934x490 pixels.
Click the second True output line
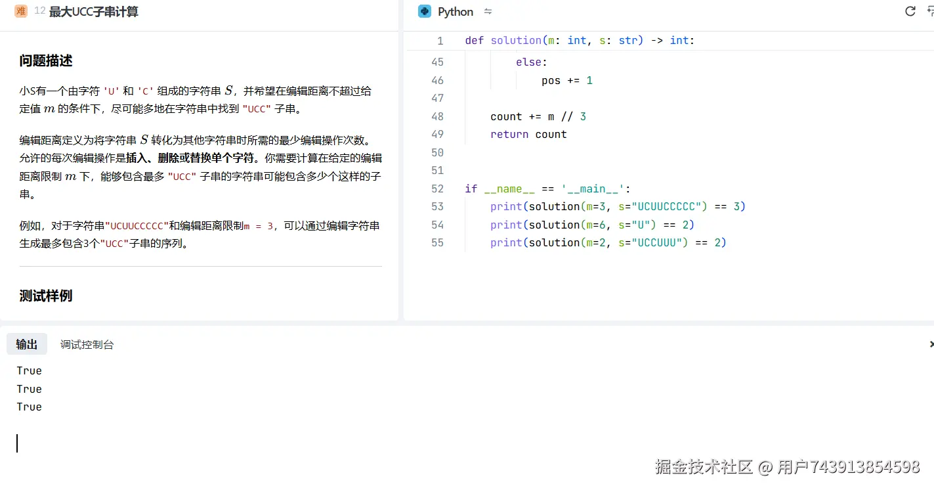[x=30, y=389]
